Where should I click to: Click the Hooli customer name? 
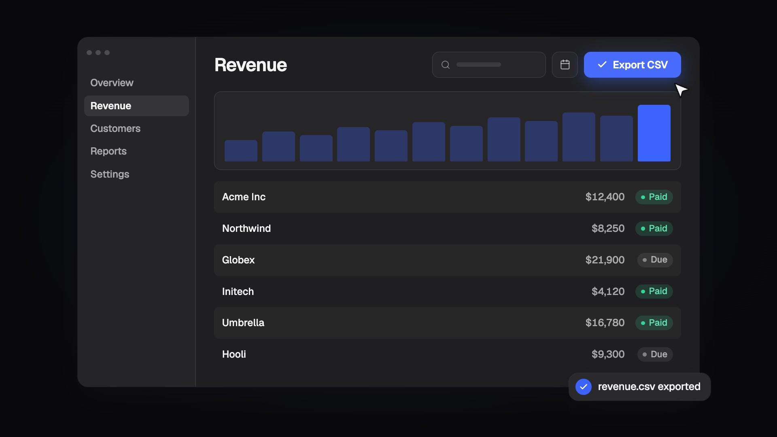tap(234, 354)
